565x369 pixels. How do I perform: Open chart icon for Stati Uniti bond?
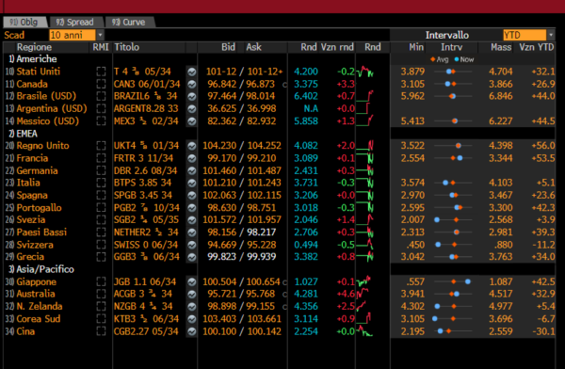click(192, 72)
